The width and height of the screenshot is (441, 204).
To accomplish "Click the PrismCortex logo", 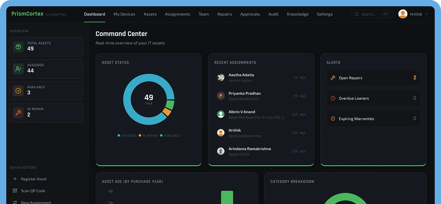I will tap(27, 14).
